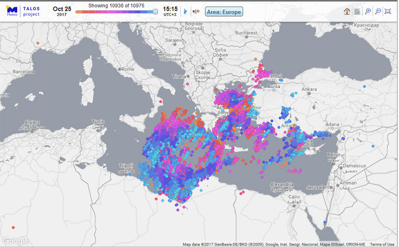This screenshot has height=247, width=399.
Task: Click the map layer icon
Action: (357, 11)
